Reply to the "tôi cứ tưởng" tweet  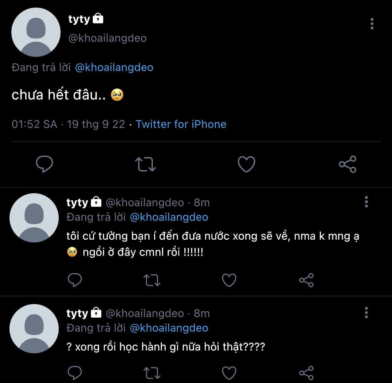tap(75, 280)
